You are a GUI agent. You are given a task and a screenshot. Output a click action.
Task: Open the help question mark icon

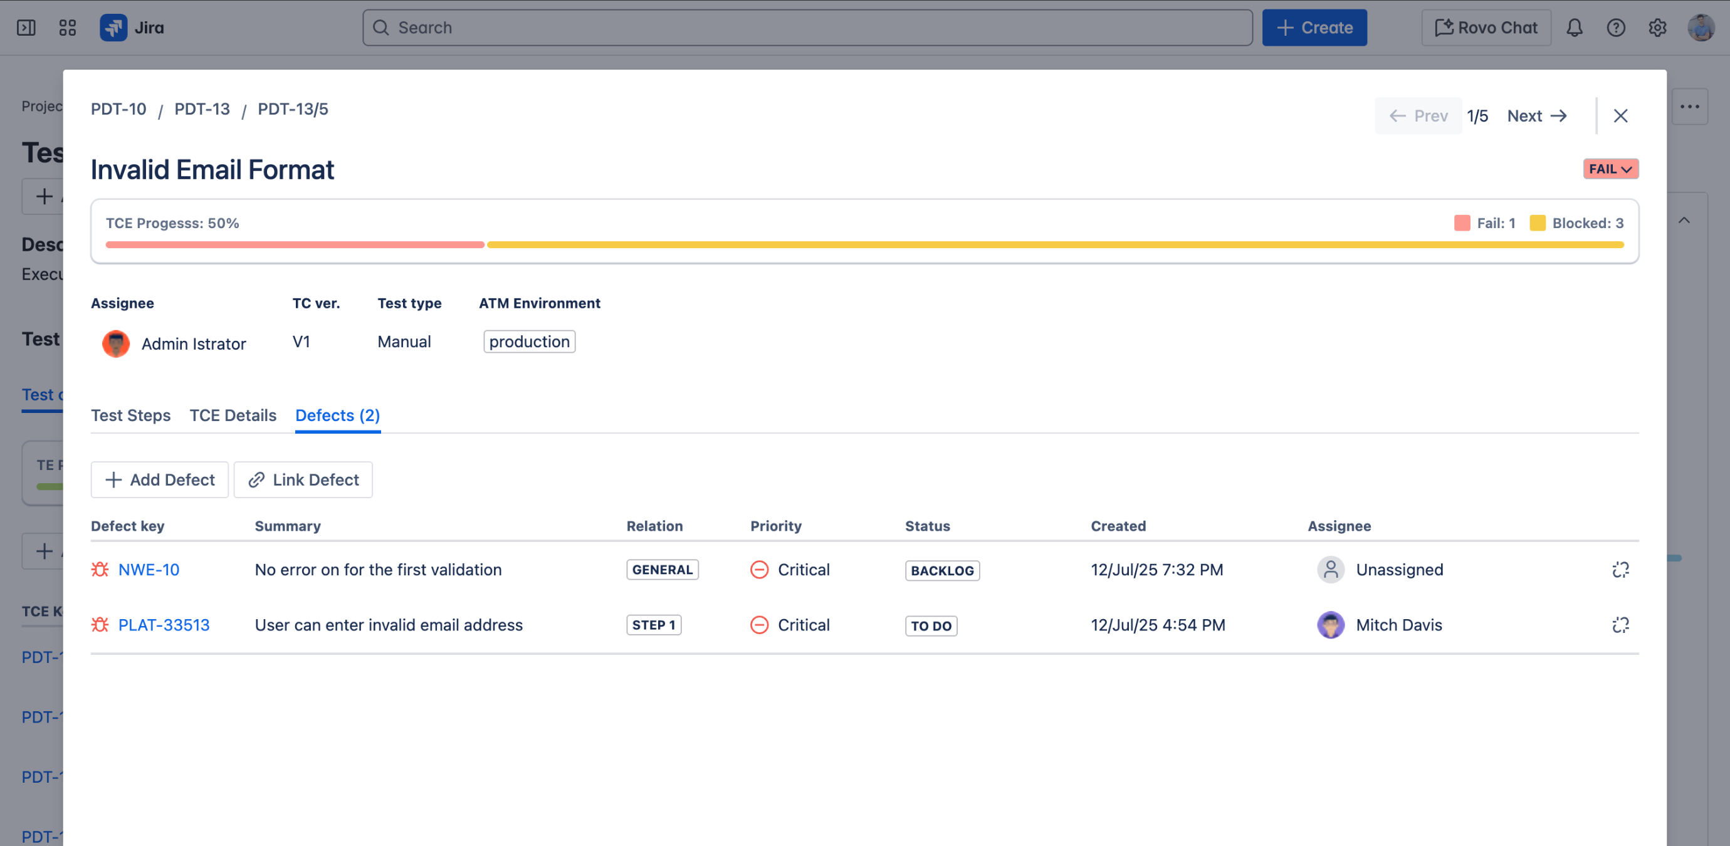coord(1616,28)
